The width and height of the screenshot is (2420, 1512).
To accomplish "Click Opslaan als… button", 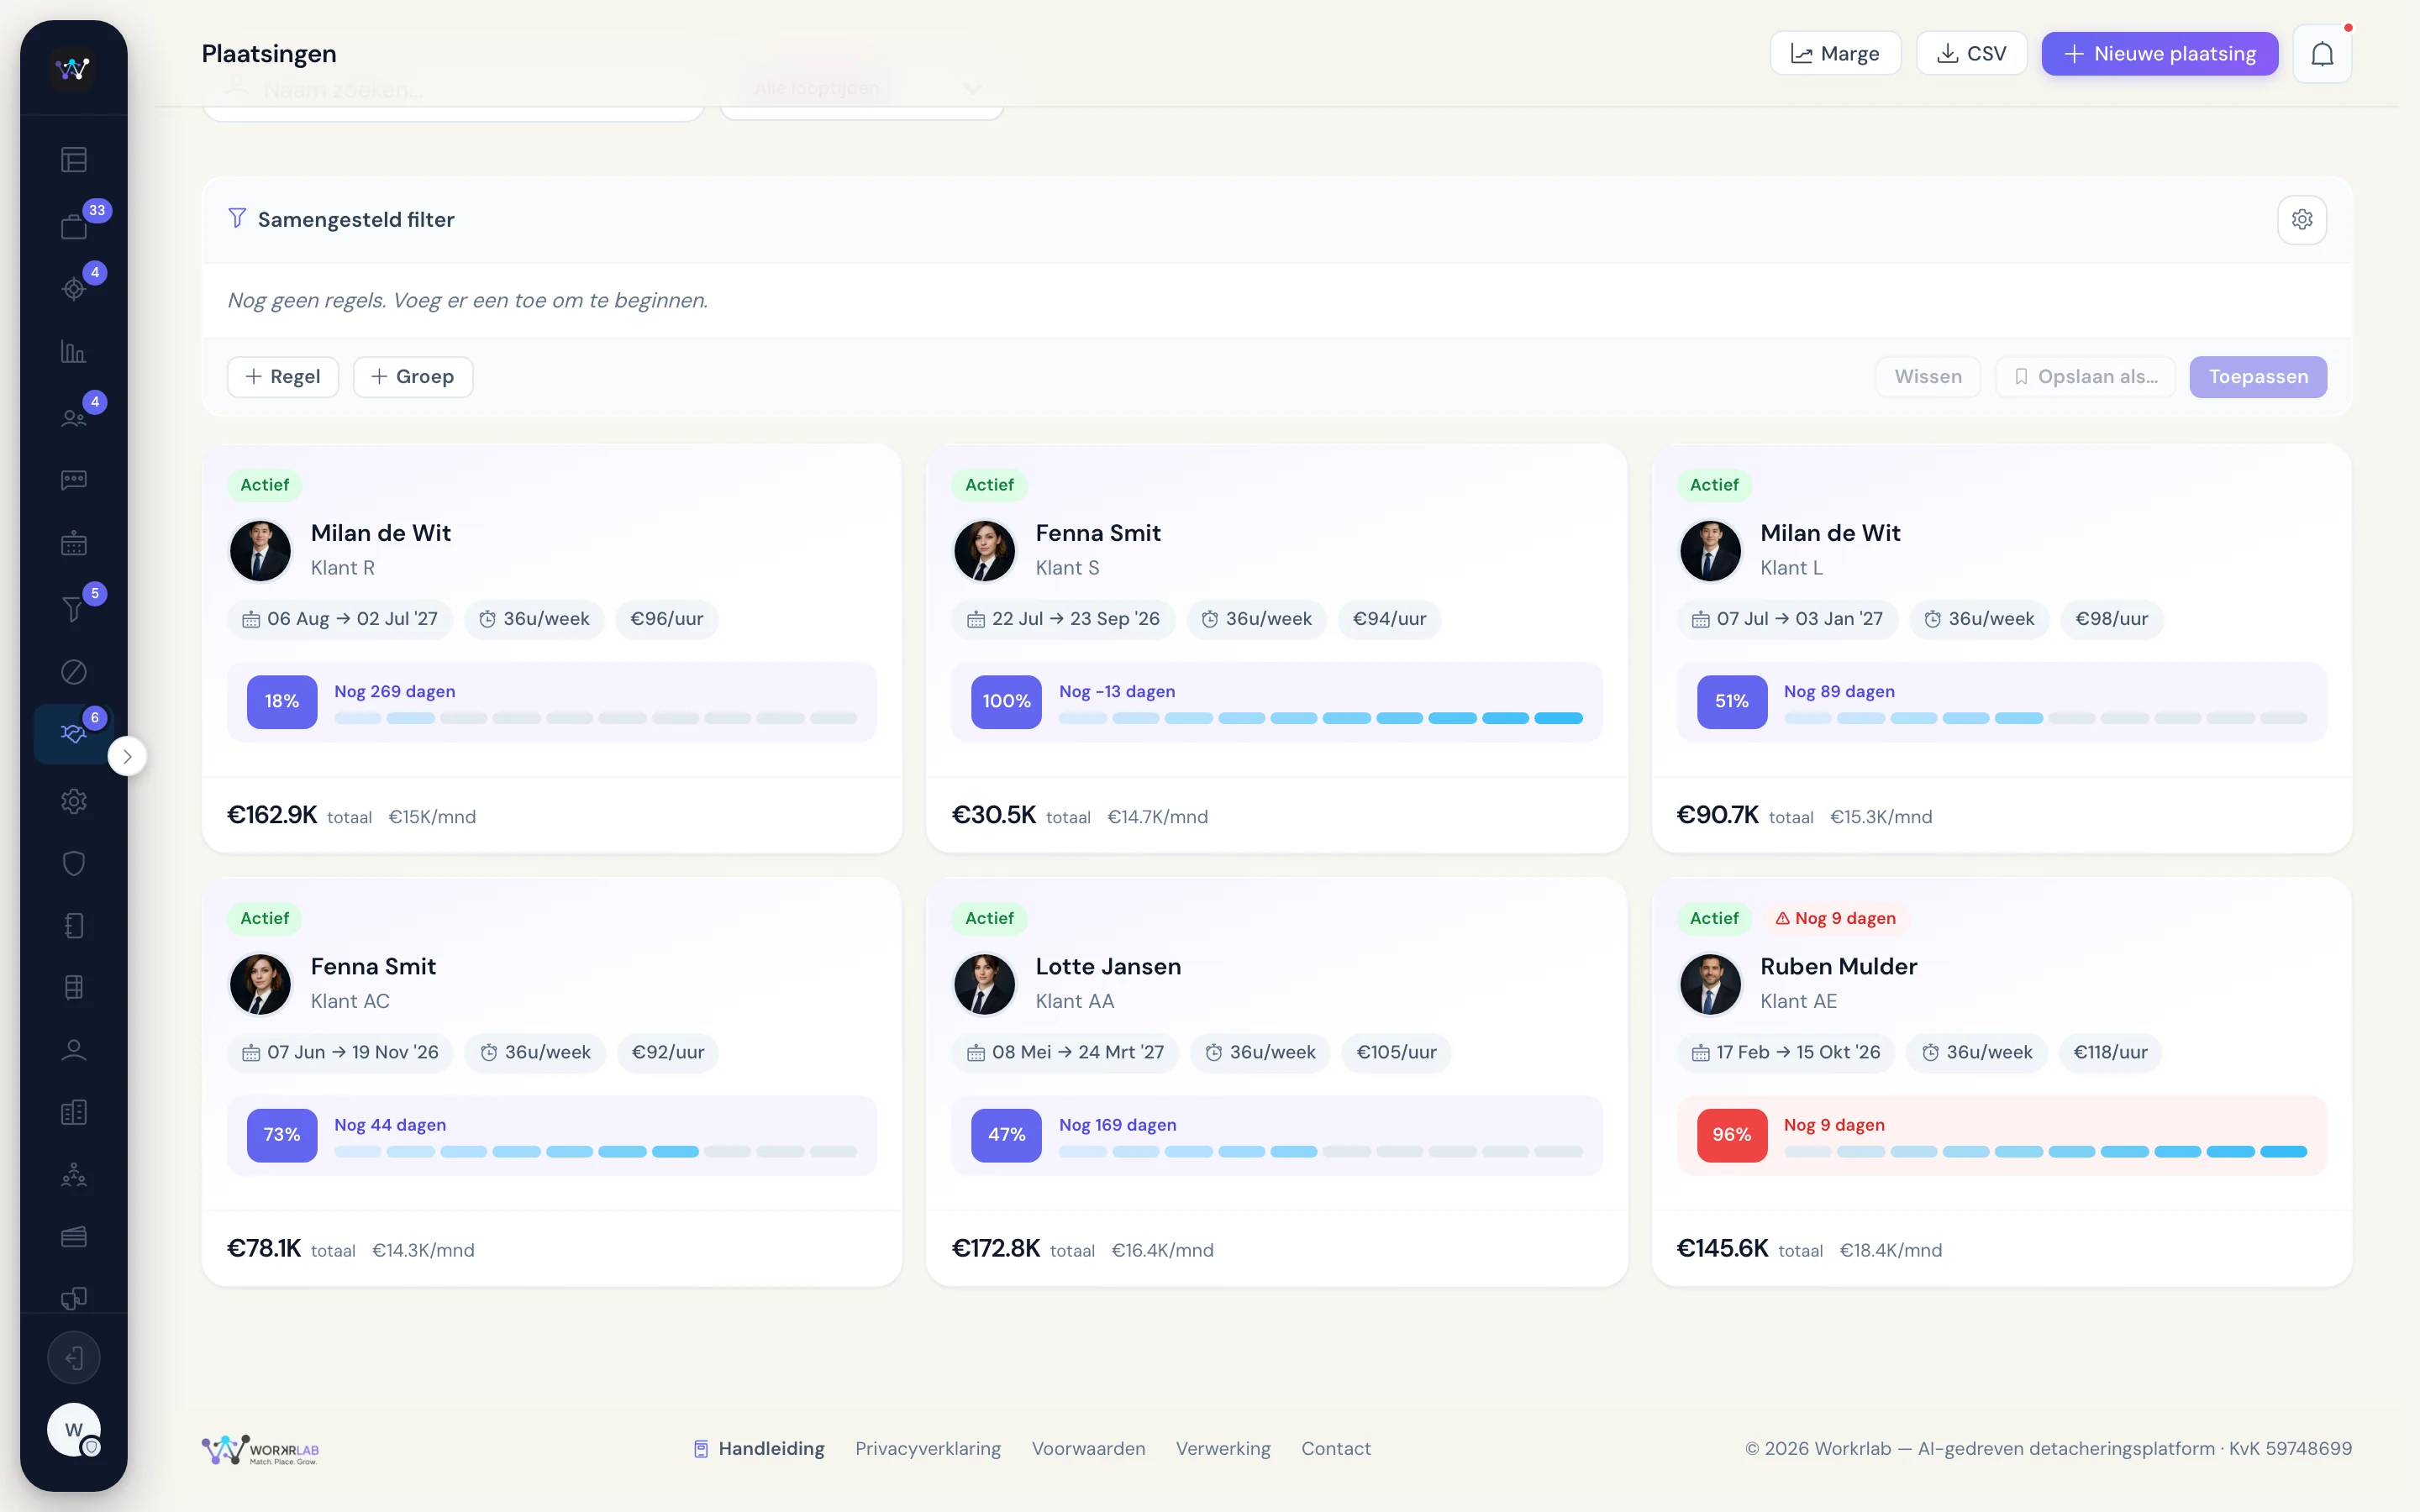I will point(2085,377).
